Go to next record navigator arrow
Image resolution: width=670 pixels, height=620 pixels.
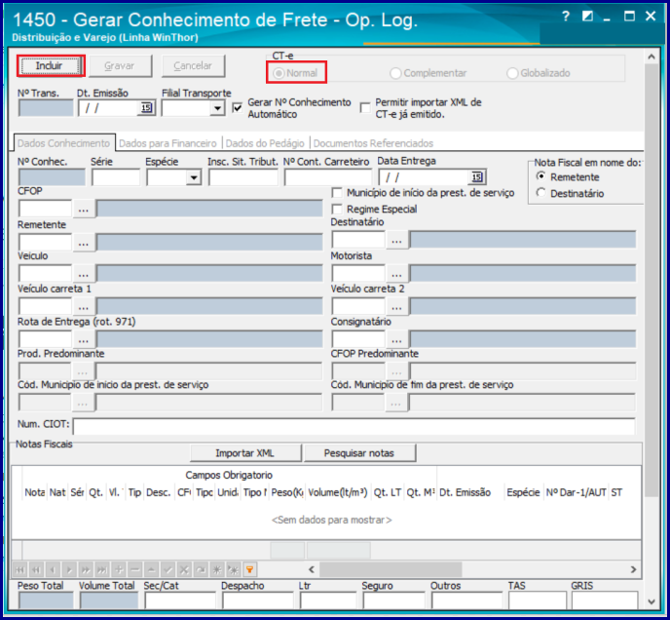click(69, 570)
